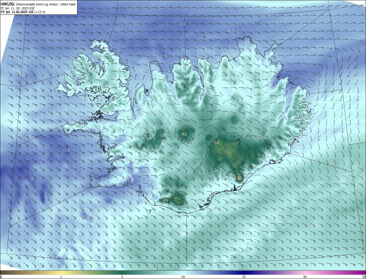Select the 4.1 value on the glacier
The height and width of the screenshot is (279, 366).
pyautogui.click(x=184, y=134)
